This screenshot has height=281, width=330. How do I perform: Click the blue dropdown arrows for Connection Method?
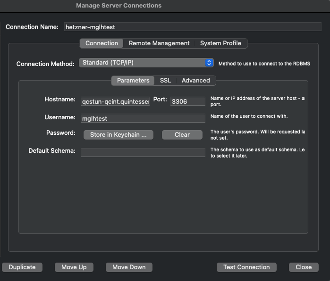click(210, 63)
